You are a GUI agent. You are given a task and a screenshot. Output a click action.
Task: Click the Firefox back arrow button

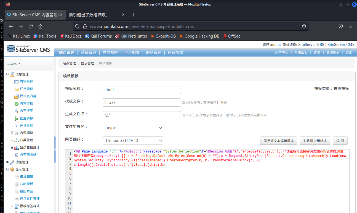[x=11, y=26]
